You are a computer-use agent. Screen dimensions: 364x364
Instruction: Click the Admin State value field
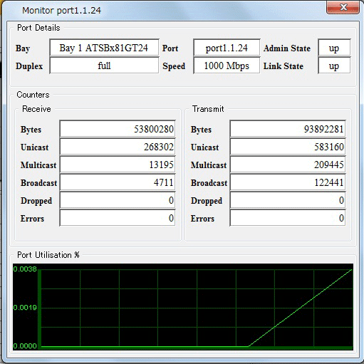pos(334,48)
